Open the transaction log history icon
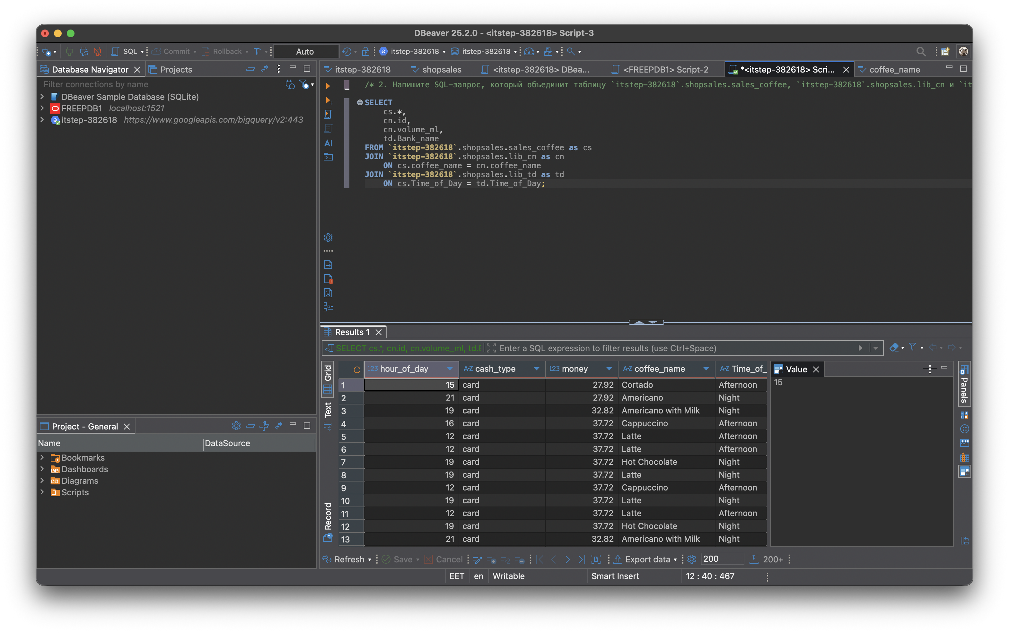1009x633 pixels. click(x=347, y=51)
